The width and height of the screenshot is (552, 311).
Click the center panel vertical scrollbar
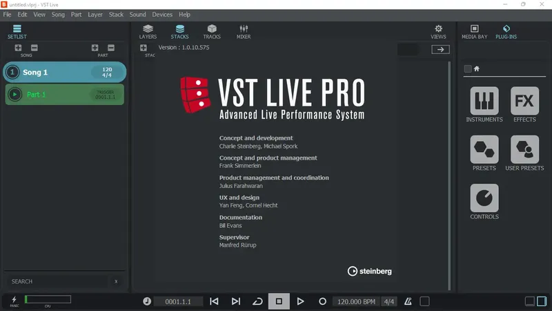pos(449,176)
